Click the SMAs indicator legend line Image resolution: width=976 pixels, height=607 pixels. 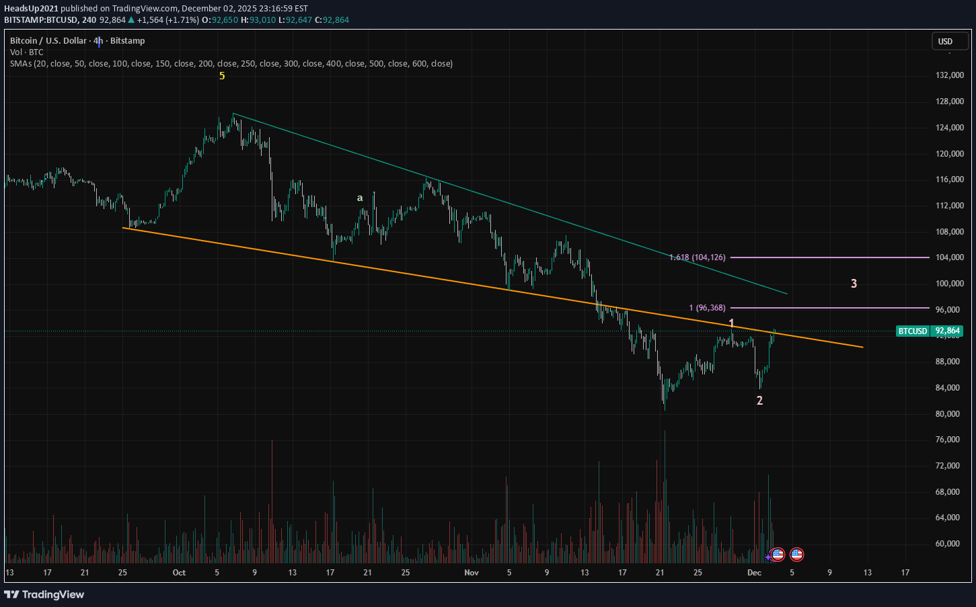coord(231,64)
